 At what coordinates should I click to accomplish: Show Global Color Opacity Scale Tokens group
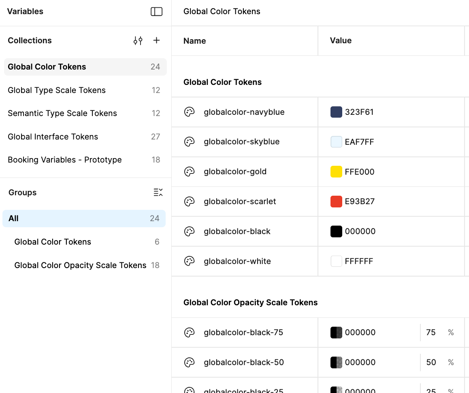[x=80, y=265]
